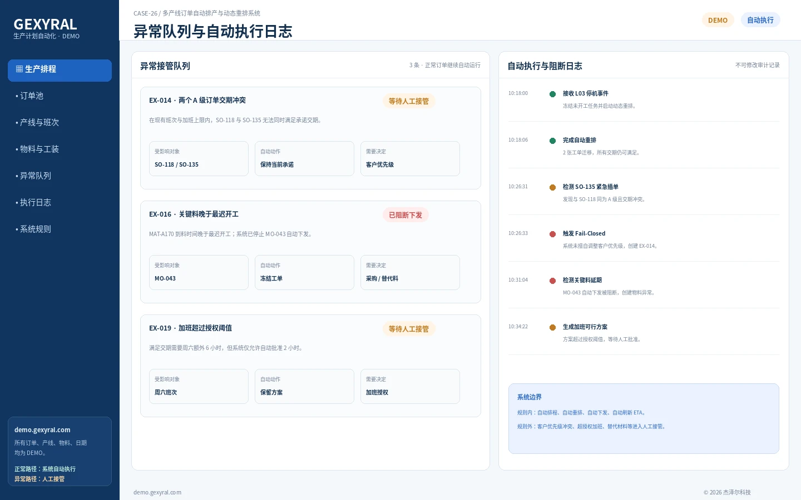The height and width of the screenshot is (500, 801).
Task: Click the orange dot for 检测 SO-135 紧急插单
Action: tap(552, 187)
